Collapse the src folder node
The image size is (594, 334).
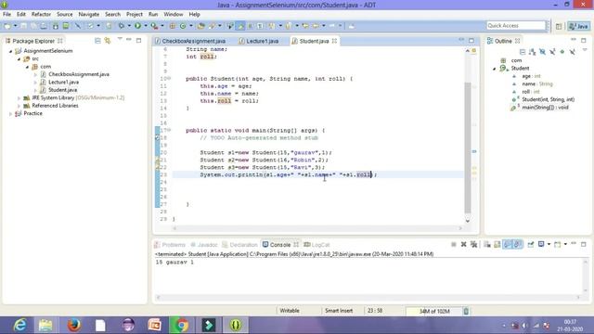[19, 59]
